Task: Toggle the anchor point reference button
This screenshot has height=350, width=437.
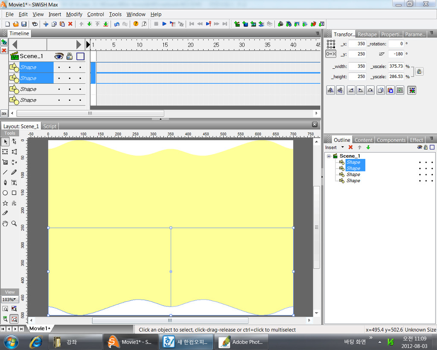Action: coord(331,44)
